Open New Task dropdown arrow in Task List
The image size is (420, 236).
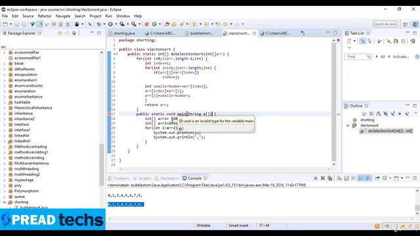coord(354,41)
